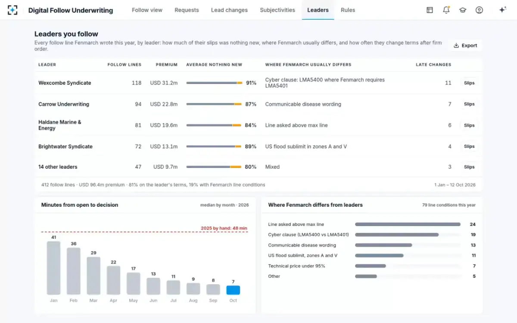This screenshot has height=323, width=517.
Task: Click Communicable disease wording in leaders table
Action: click(x=303, y=104)
